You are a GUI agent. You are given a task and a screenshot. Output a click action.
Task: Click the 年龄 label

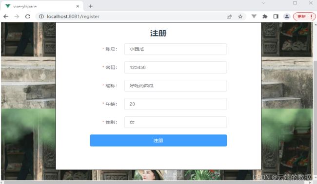[111, 104]
